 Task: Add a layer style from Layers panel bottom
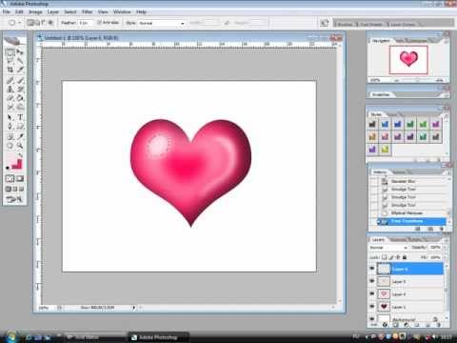385,325
